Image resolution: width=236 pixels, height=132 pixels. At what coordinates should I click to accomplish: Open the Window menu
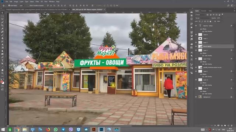[52, 1]
